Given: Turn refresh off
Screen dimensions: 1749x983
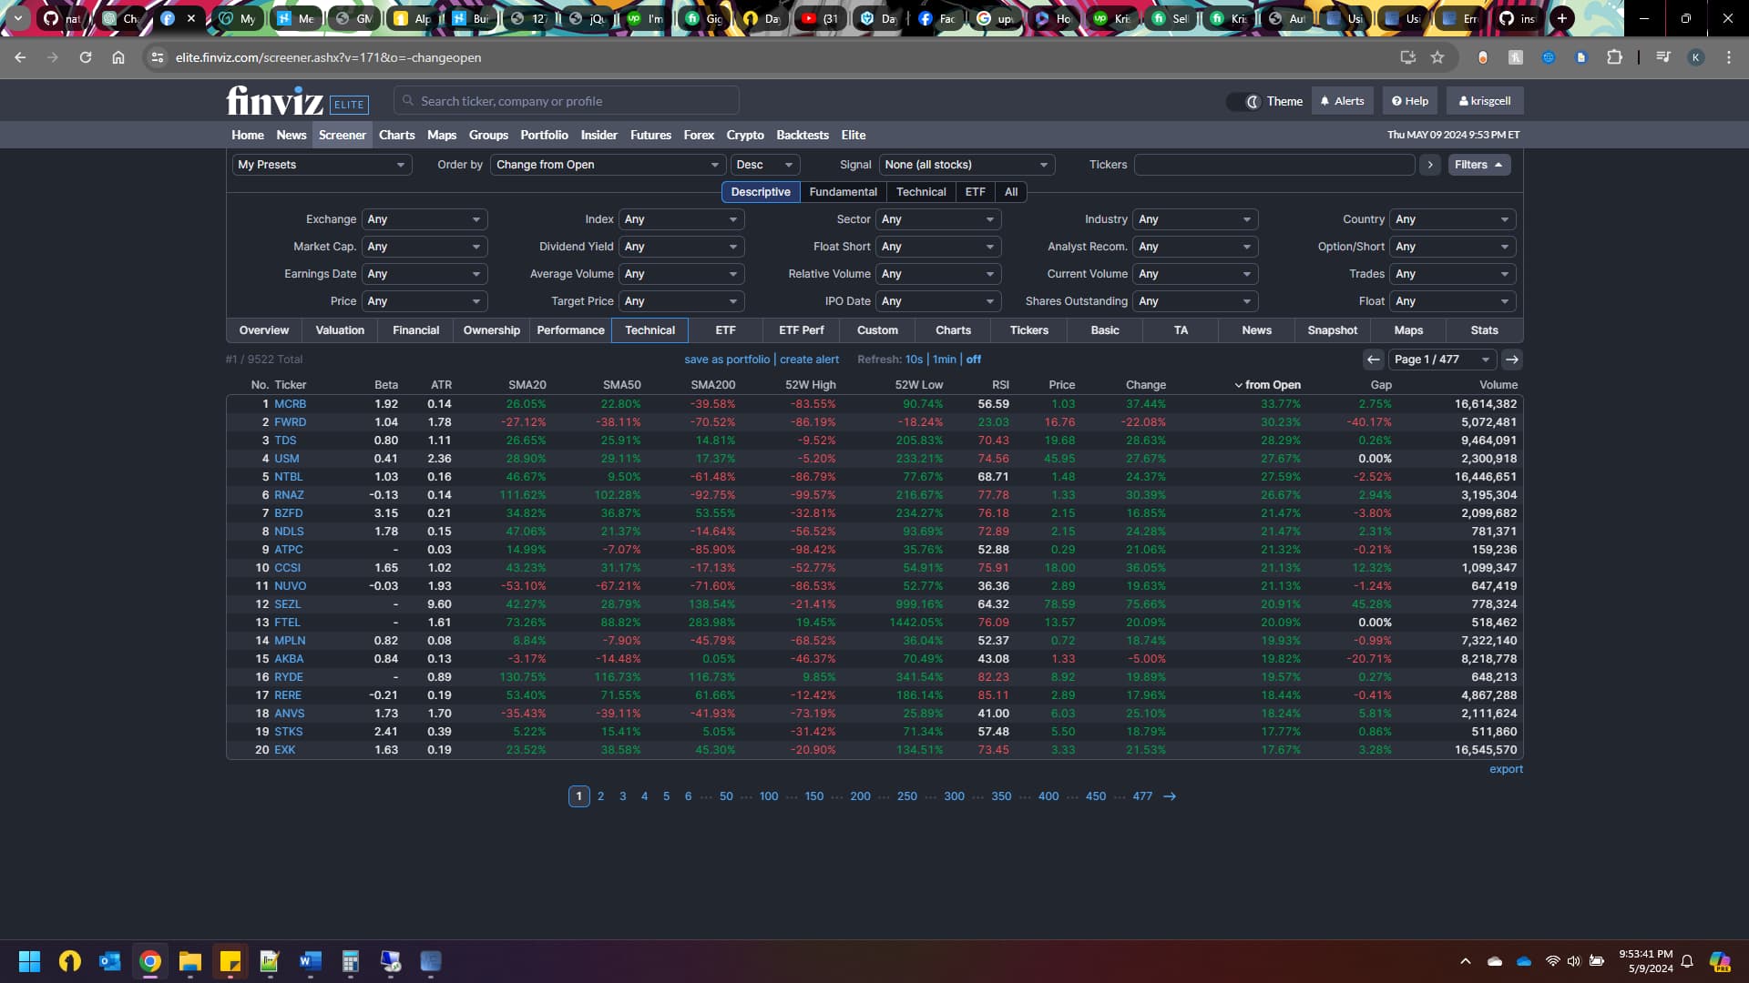Looking at the screenshot, I should 973,360.
